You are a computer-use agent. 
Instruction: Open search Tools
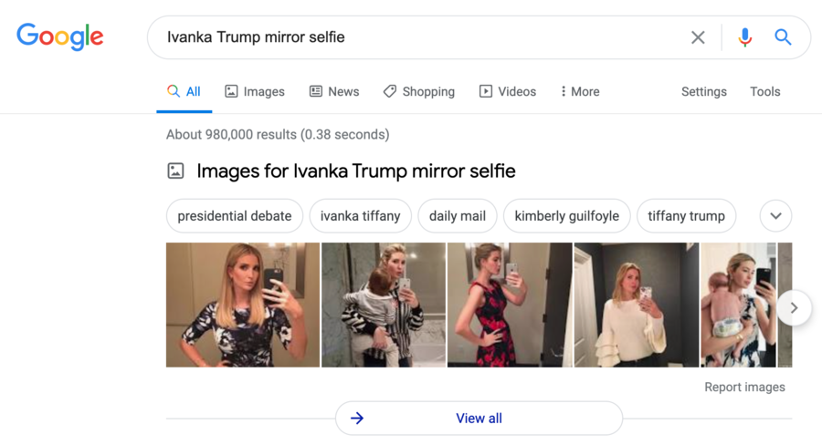point(764,91)
